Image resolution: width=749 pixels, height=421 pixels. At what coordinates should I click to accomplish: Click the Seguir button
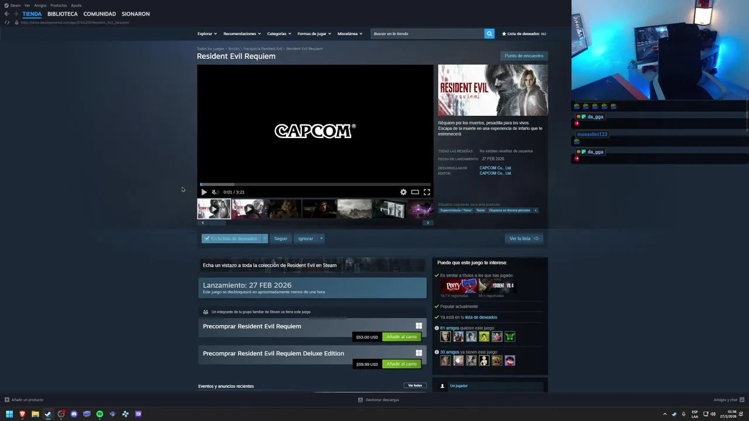click(281, 239)
